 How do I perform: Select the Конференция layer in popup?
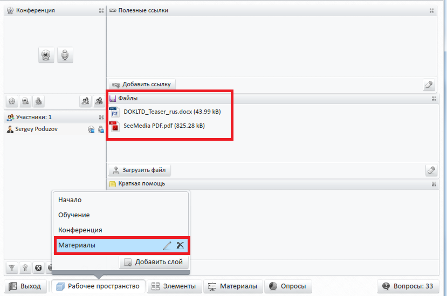[x=80, y=230]
